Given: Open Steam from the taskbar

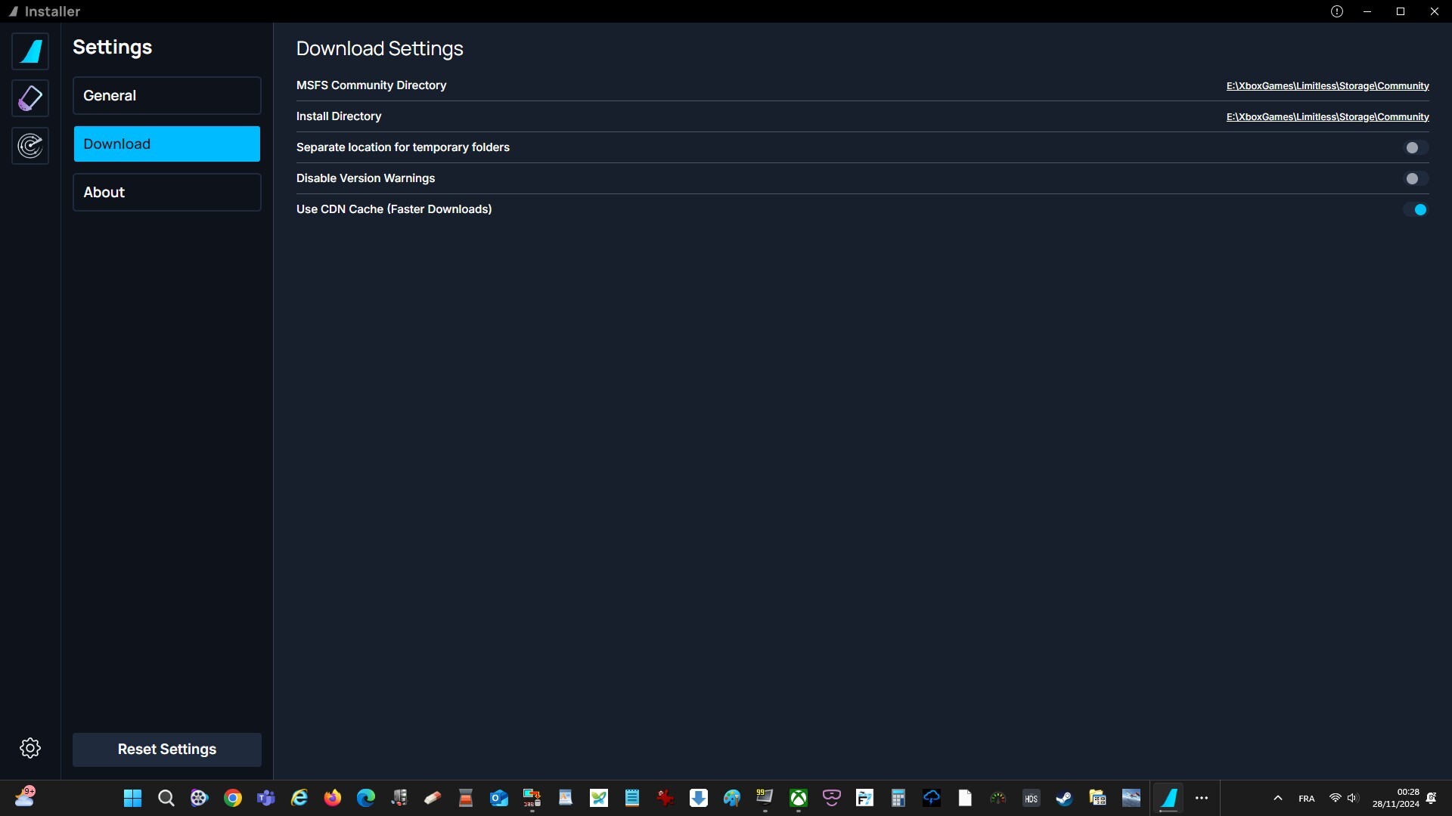Looking at the screenshot, I should coord(1064,798).
